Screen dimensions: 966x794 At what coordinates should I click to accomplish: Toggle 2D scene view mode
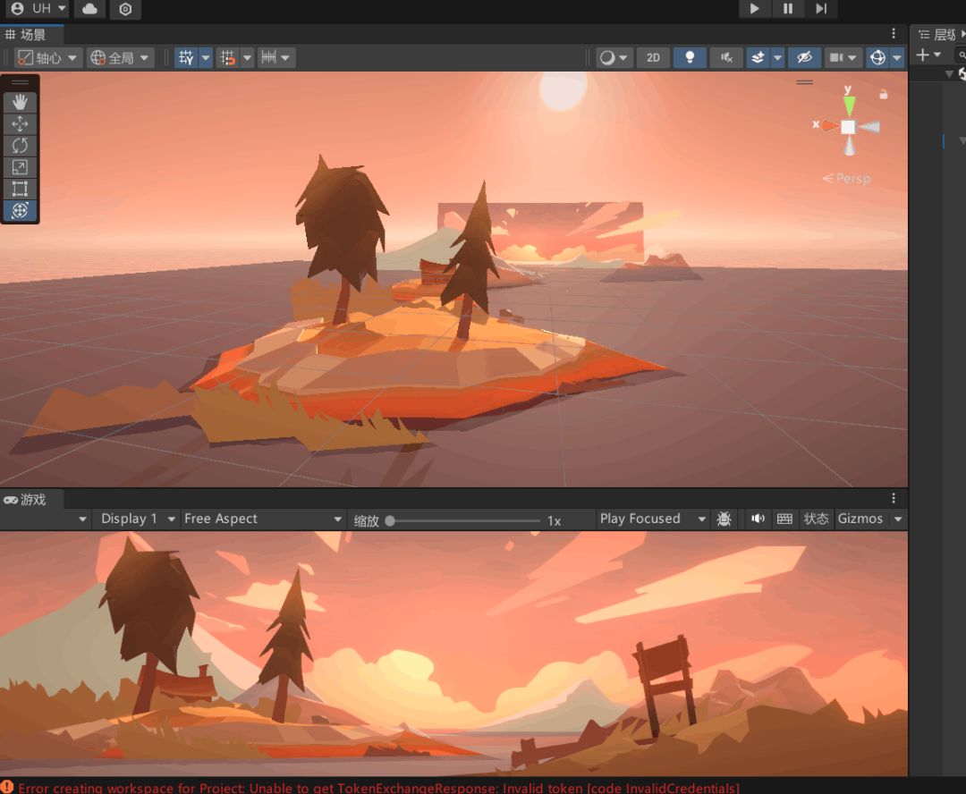coord(653,58)
